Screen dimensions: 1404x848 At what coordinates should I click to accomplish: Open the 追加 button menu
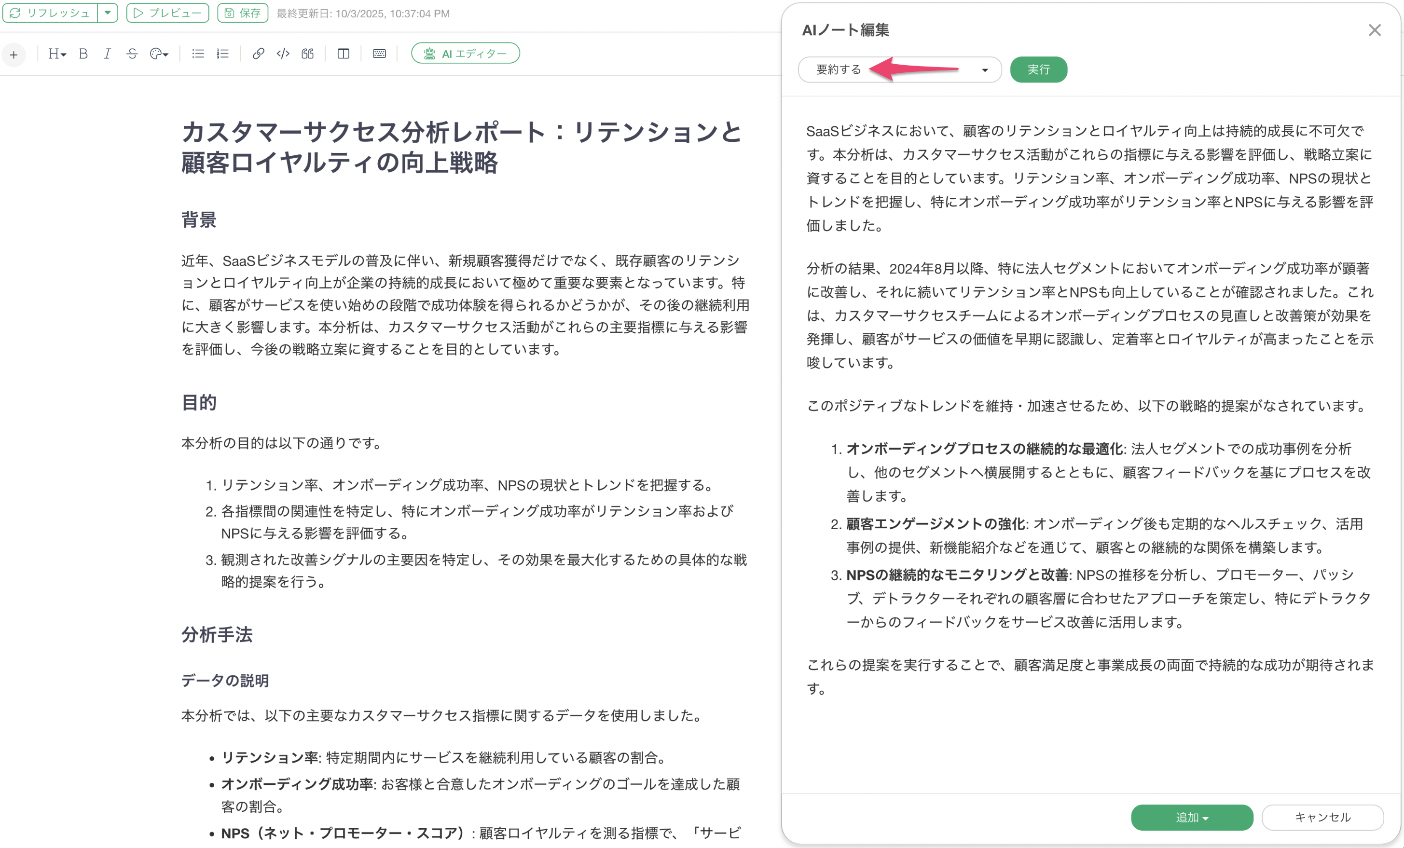click(1191, 817)
